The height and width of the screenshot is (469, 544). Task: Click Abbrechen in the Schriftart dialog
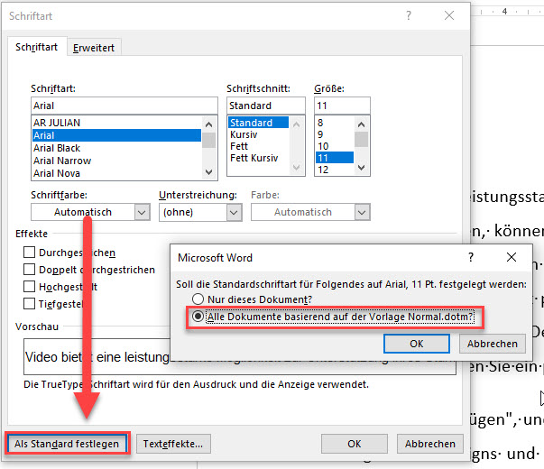(x=429, y=444)
